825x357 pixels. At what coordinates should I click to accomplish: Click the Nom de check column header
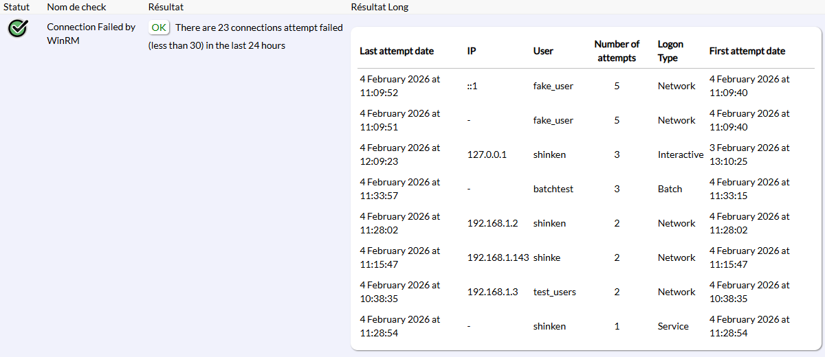pyautogui.click(x=76, y=7)
